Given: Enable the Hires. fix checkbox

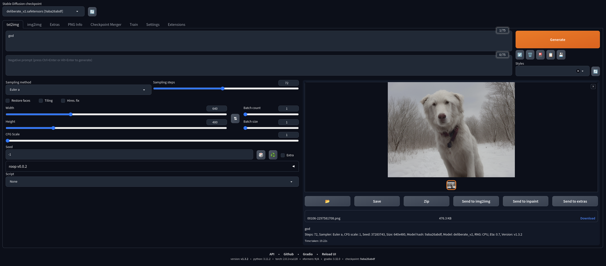Looking at the screenshot, I should [x=63, y=101].
